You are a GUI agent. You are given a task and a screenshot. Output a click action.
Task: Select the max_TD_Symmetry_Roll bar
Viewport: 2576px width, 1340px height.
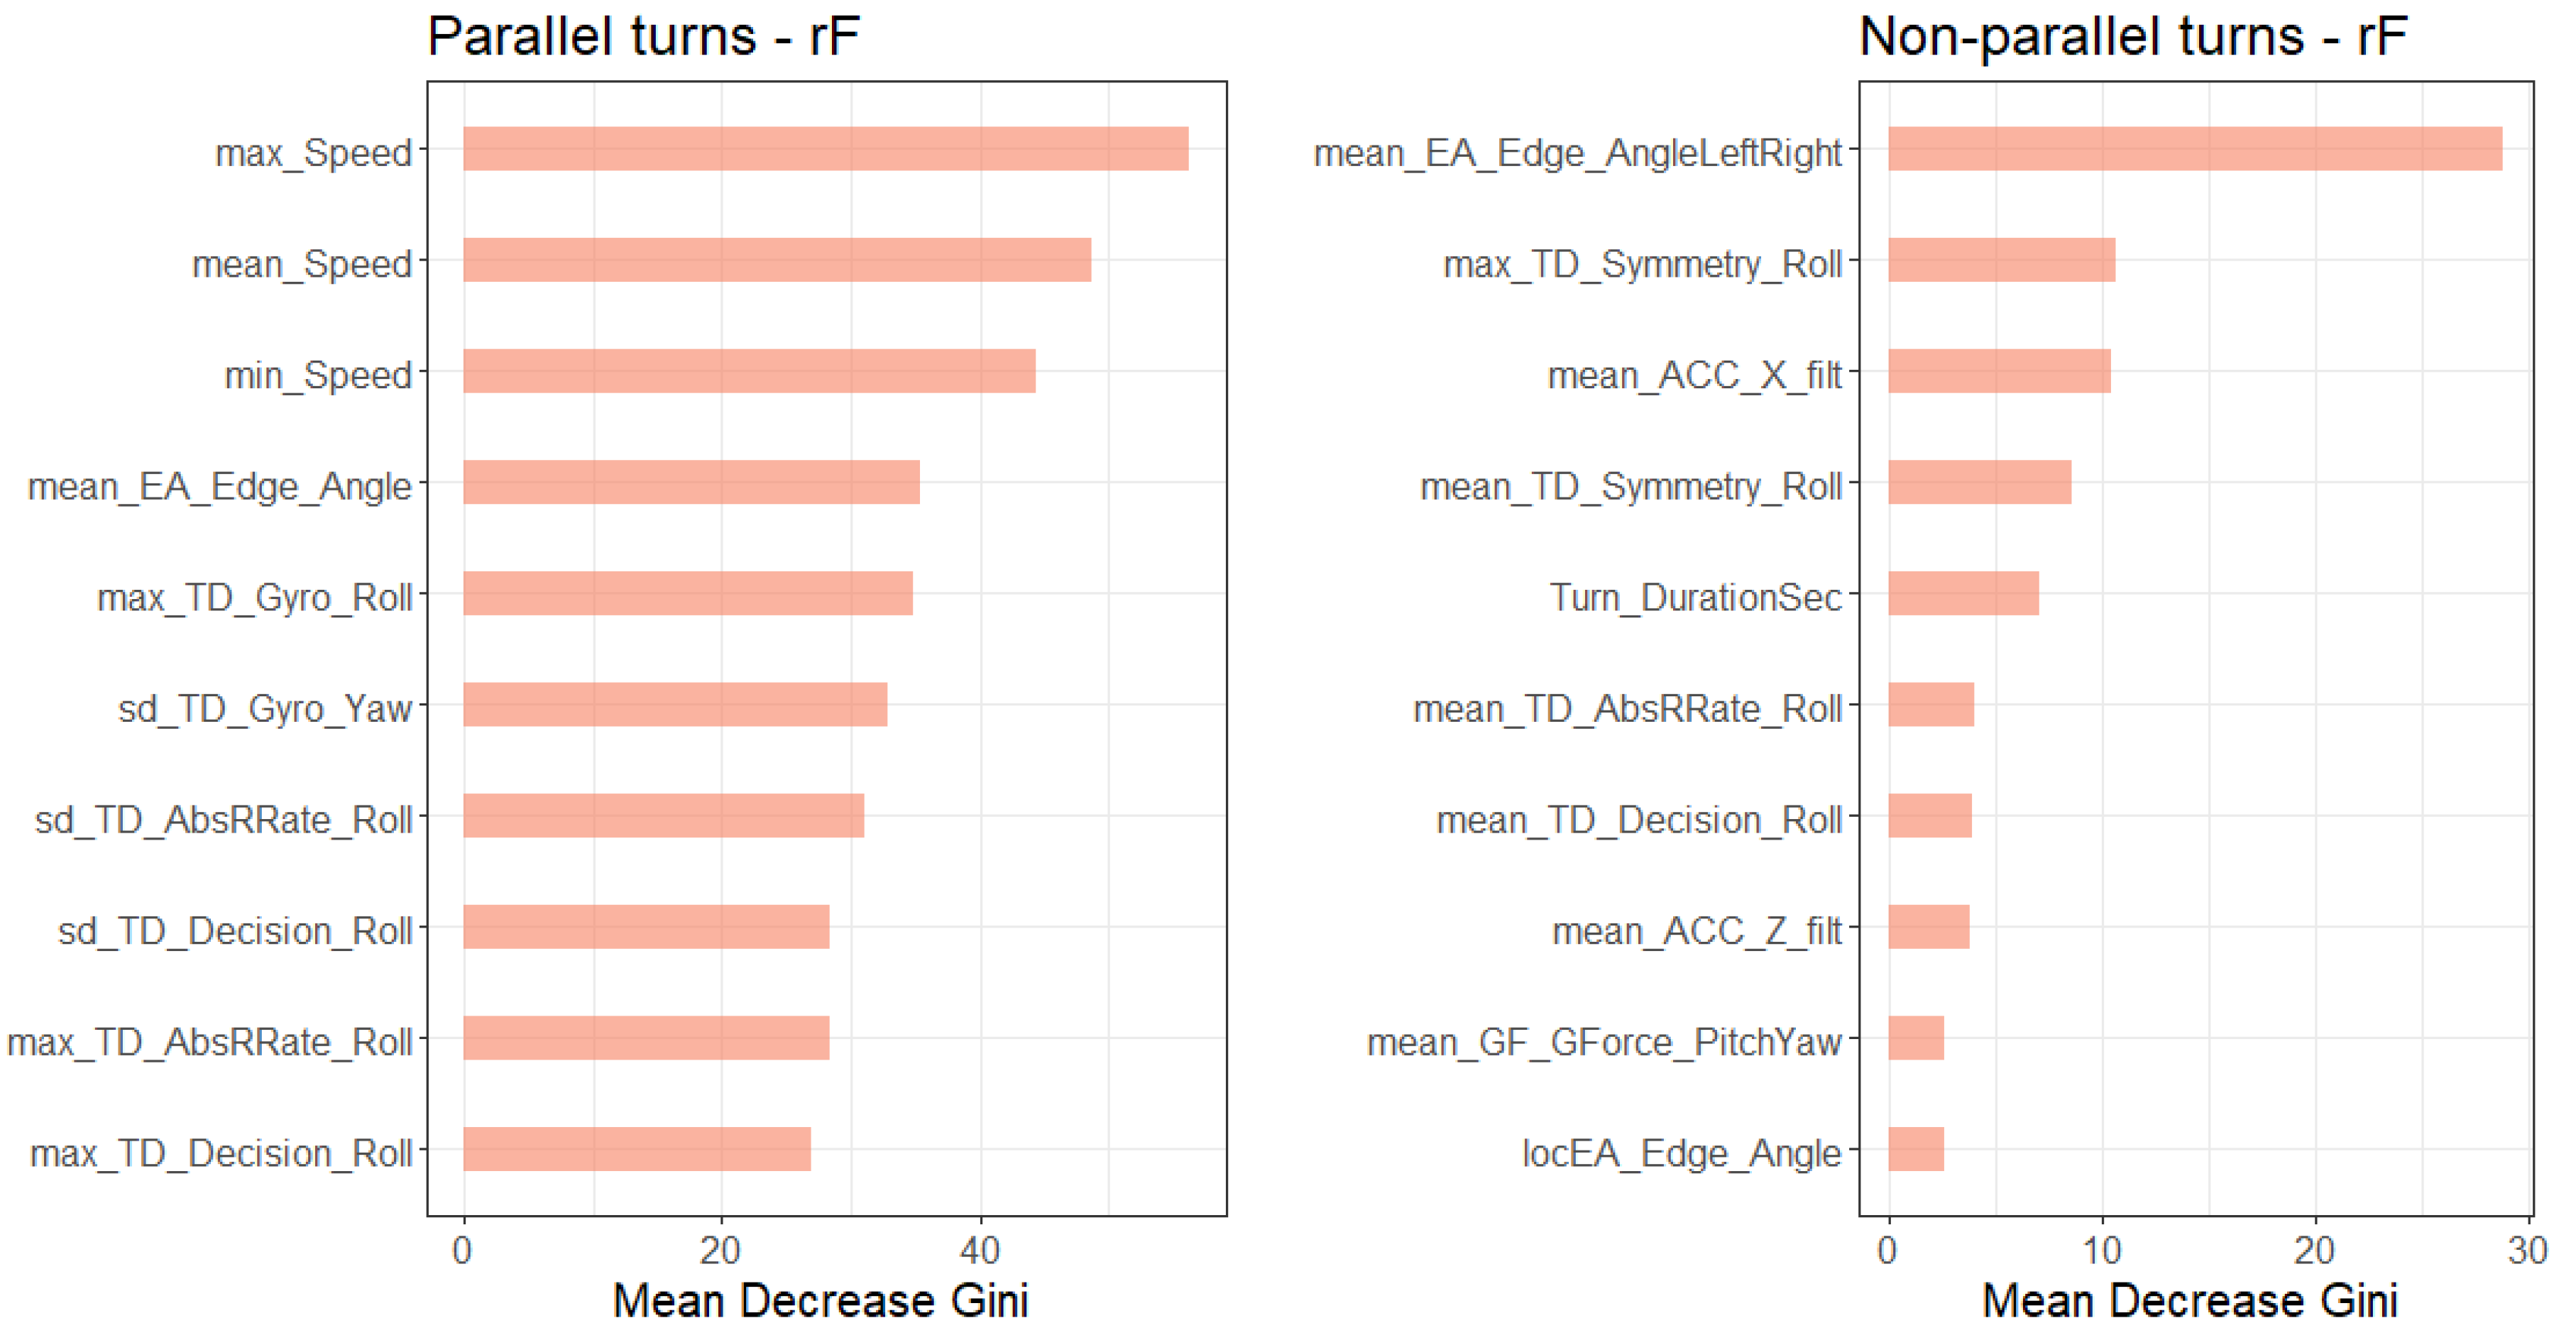point(2001,260)
